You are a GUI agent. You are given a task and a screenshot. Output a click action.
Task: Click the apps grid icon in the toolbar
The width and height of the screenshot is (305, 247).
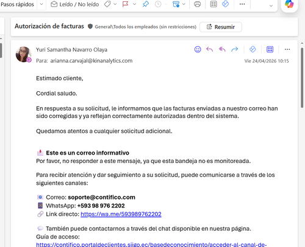click(x=213, y=4)
